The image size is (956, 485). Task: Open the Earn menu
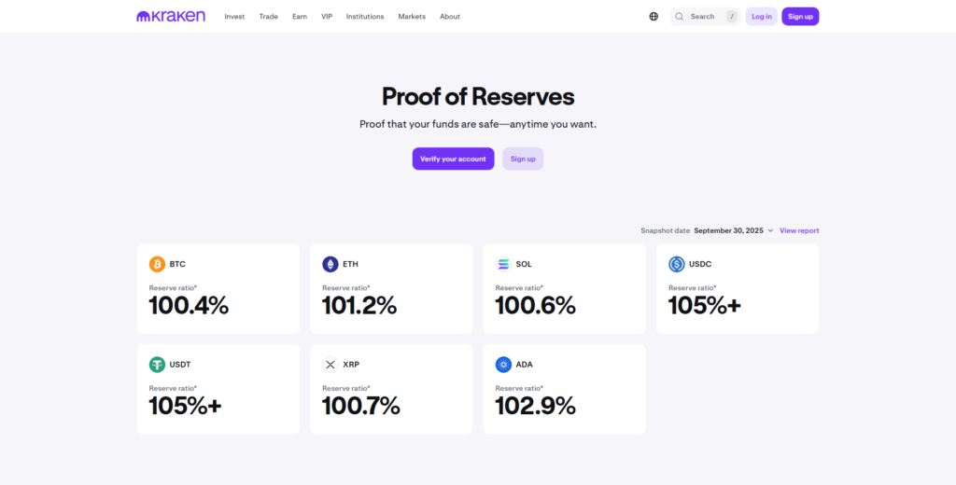tap(300, 17)
